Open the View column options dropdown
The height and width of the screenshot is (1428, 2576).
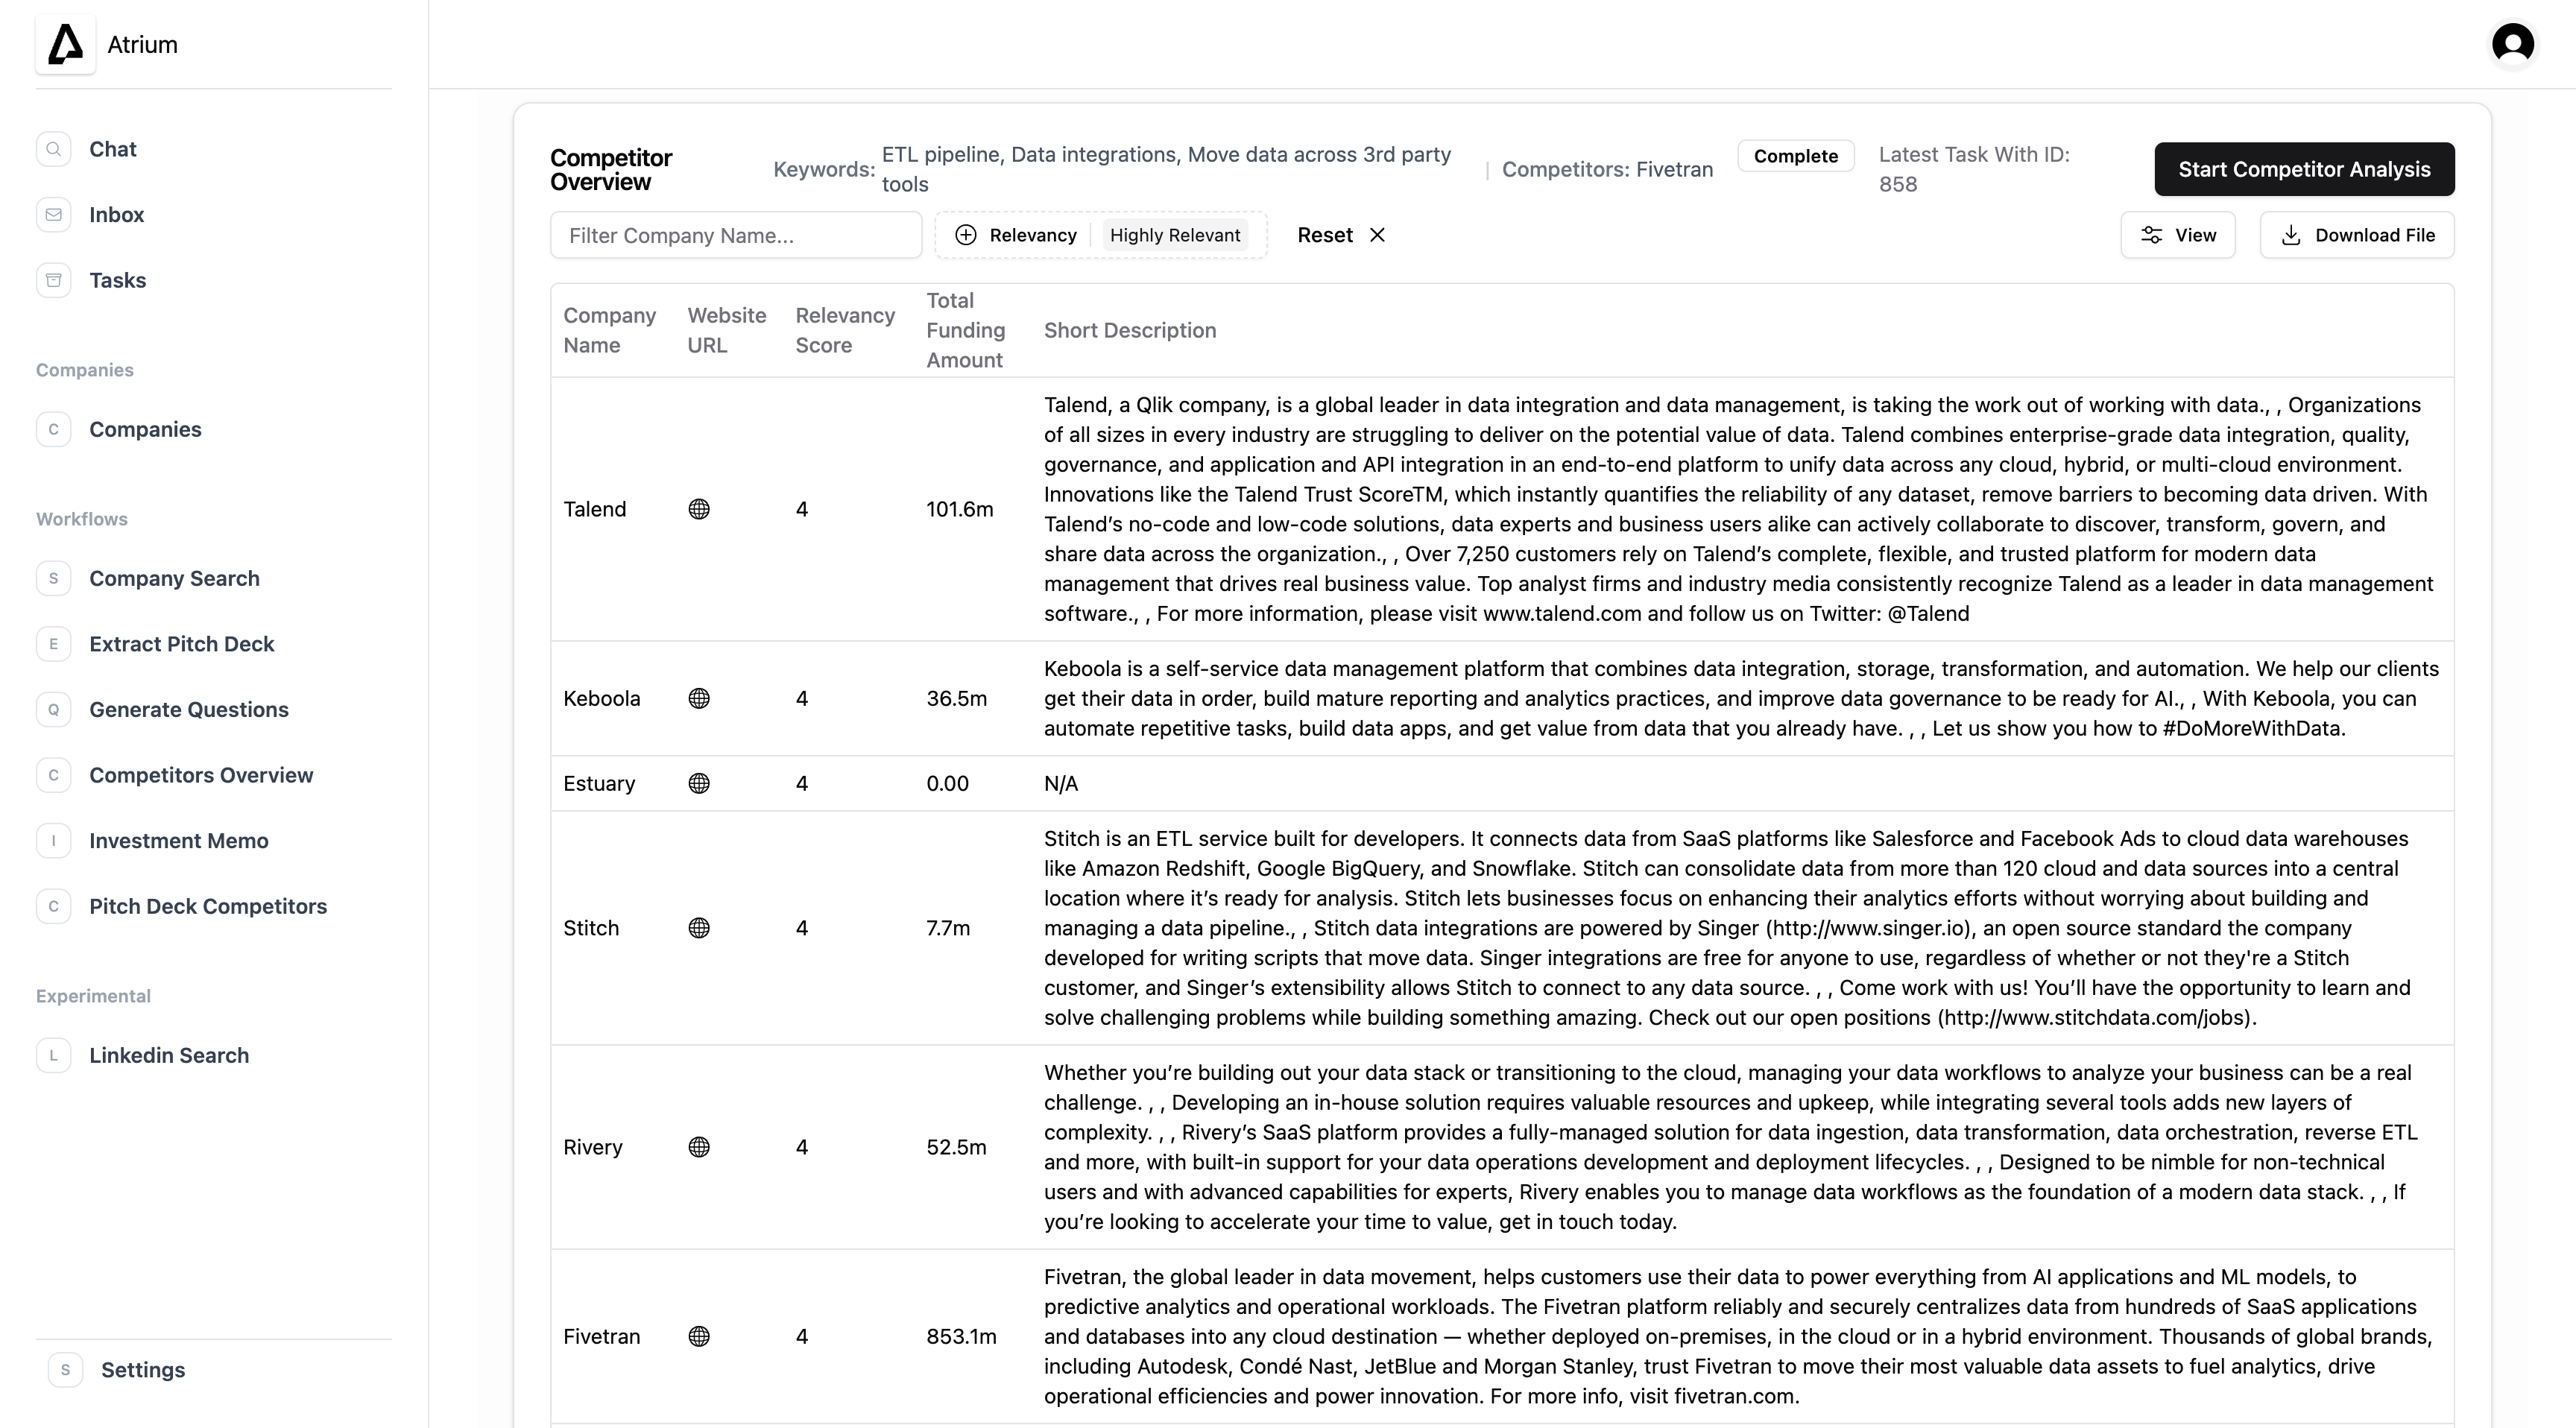2178,235
